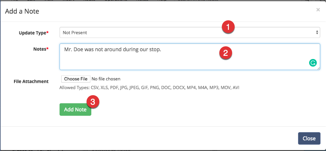Place cursor after 'our stop.' in Notes

162,50
